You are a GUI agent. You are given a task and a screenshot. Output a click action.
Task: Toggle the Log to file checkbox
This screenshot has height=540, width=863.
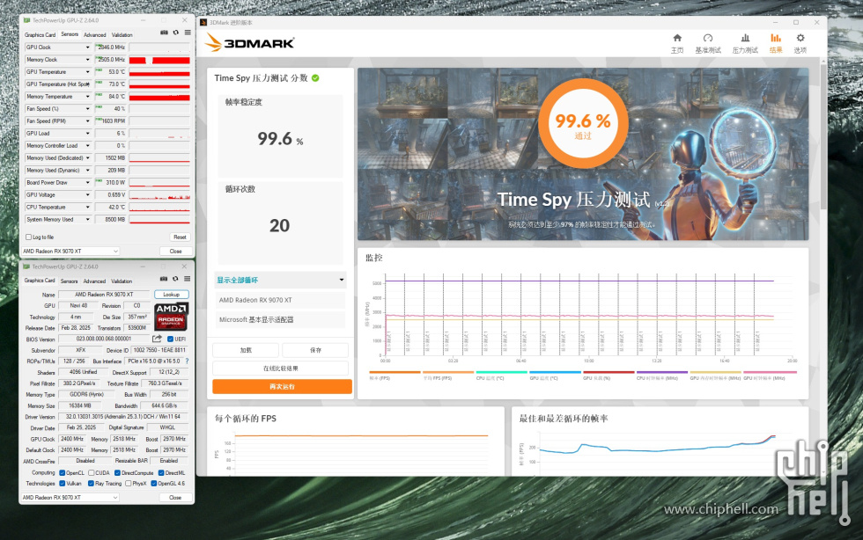tap(28, 237)
